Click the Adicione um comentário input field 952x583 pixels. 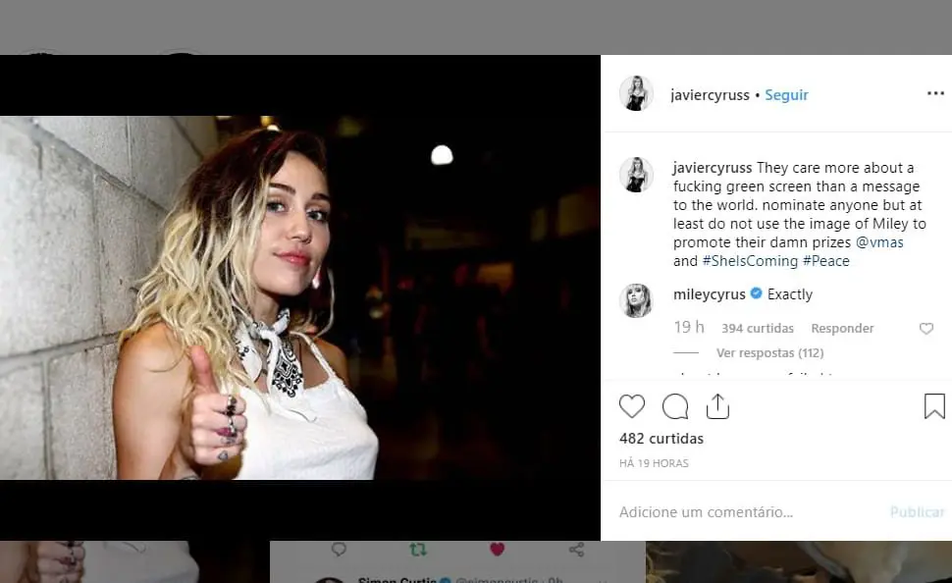[707, 511]
